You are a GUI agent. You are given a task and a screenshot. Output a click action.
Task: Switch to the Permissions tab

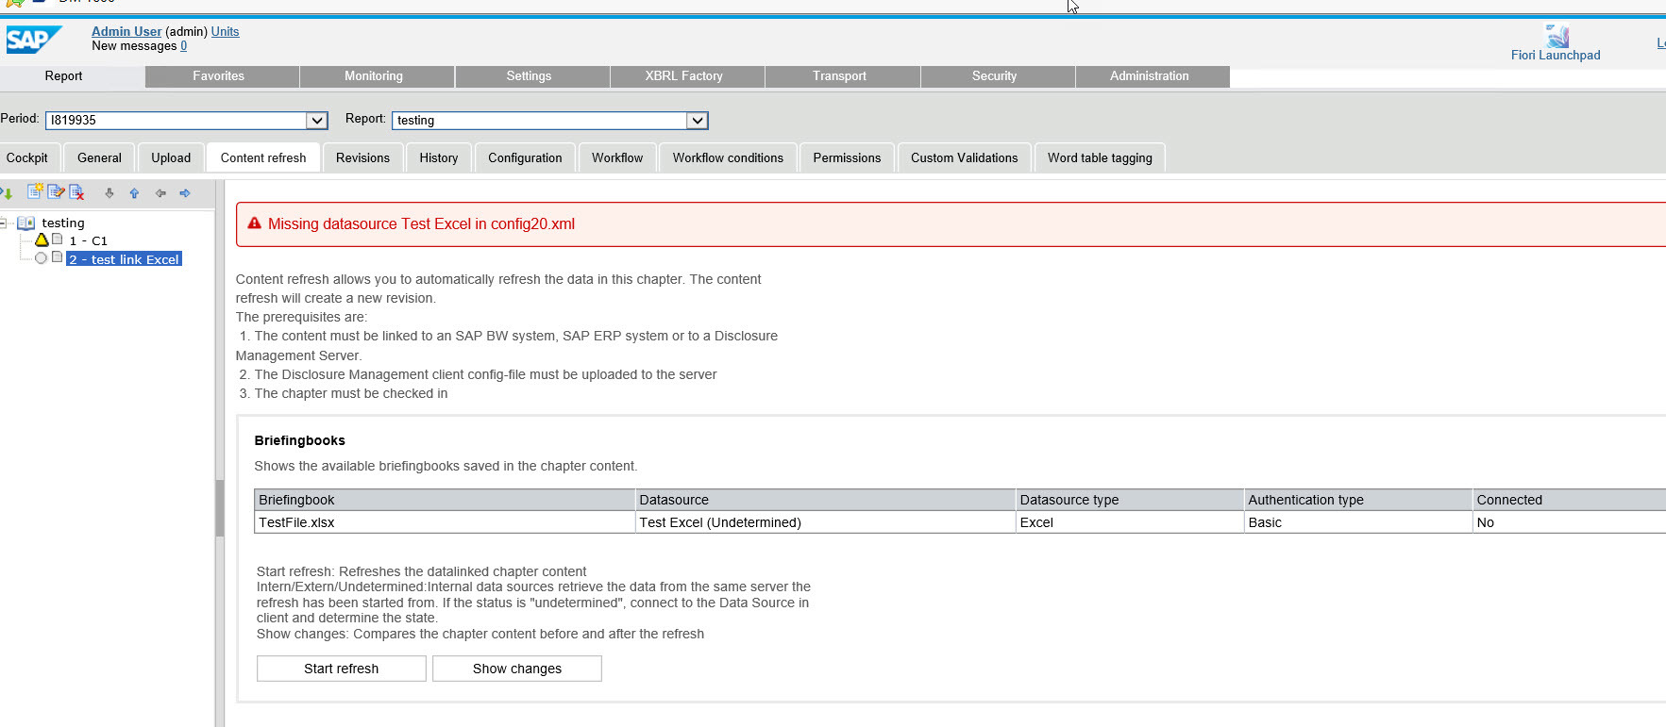pyautogui.click(x=847, y=157)
